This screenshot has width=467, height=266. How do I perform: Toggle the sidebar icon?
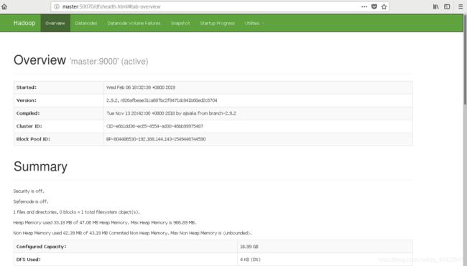coord(447,6)
